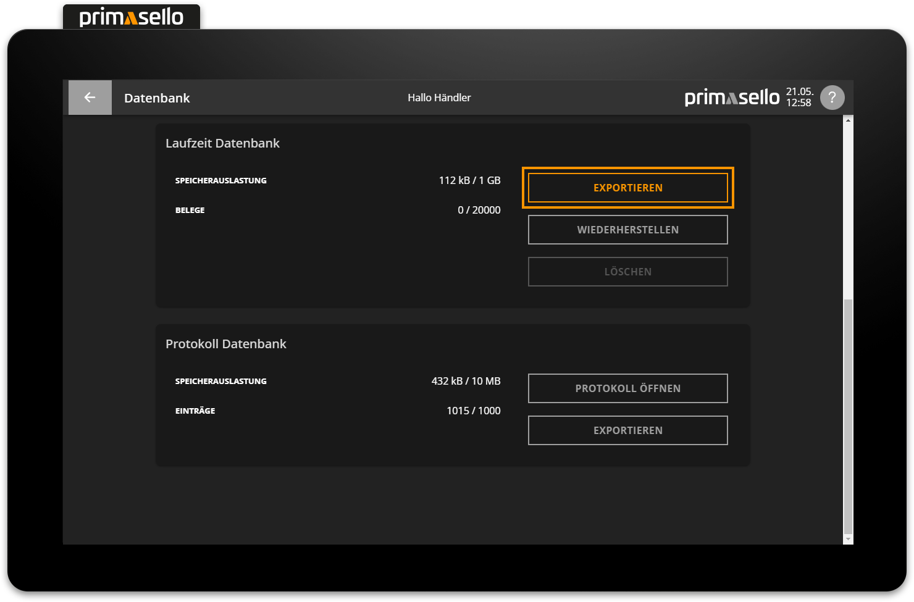Select the Protokoll Datenbank section heading
Viewport: 914px width, 602px height.
tap(225, 344)
